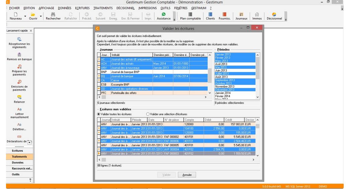Open the ECRITURES menu
The width and height of the screenshot is (346, 189).
pos(82,8)
